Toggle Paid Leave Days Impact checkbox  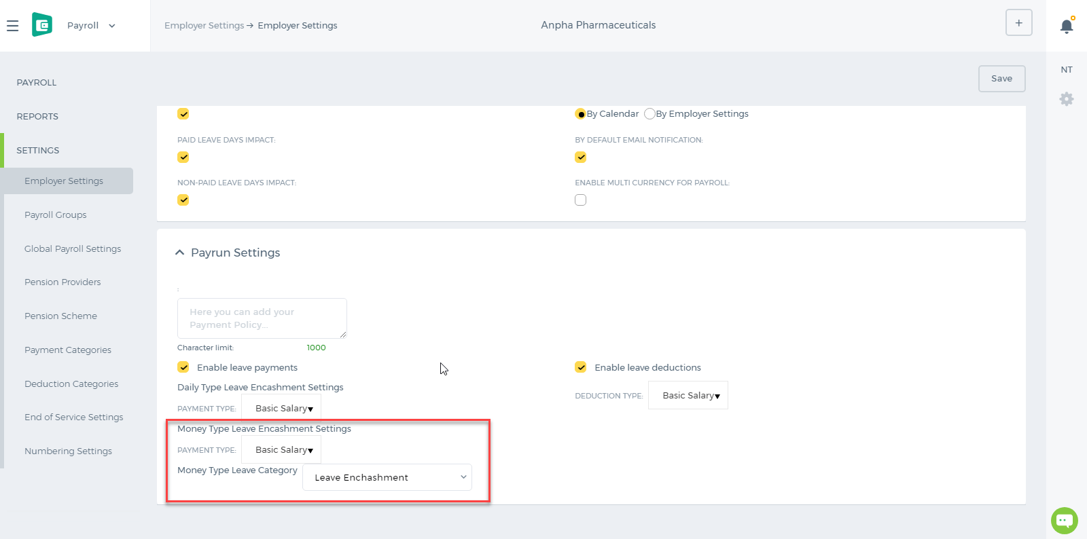183,157
